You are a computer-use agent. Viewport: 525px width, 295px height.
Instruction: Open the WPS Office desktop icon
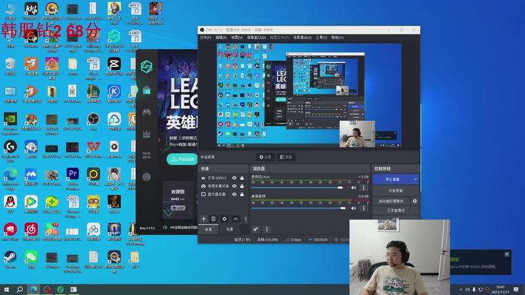point(93,149)
